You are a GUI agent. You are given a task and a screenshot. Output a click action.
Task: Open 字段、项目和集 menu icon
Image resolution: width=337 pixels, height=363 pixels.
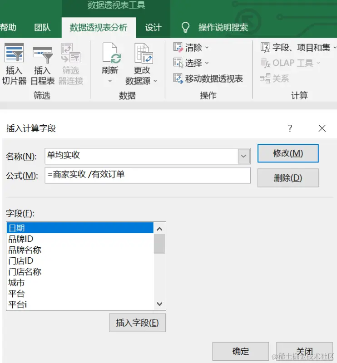point(265,47)
